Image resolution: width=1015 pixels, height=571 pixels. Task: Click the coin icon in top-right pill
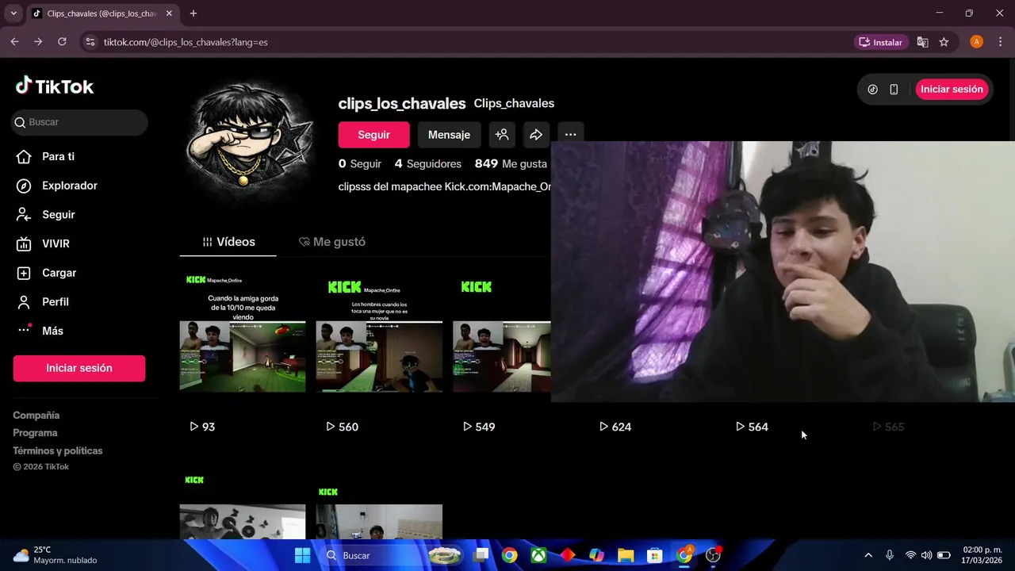[x=873, y=90]
